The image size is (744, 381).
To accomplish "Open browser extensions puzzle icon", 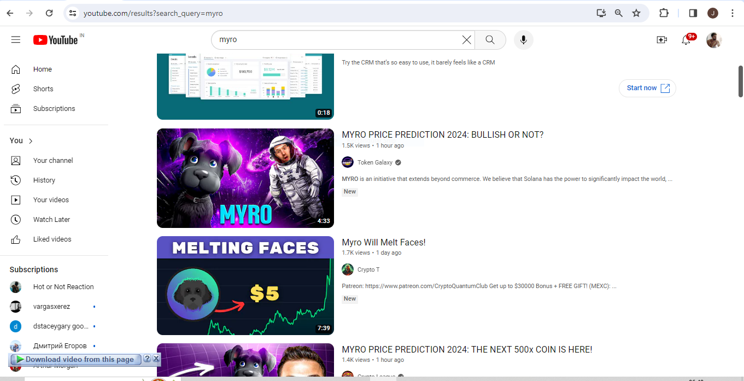I will (x=664, y=13).
